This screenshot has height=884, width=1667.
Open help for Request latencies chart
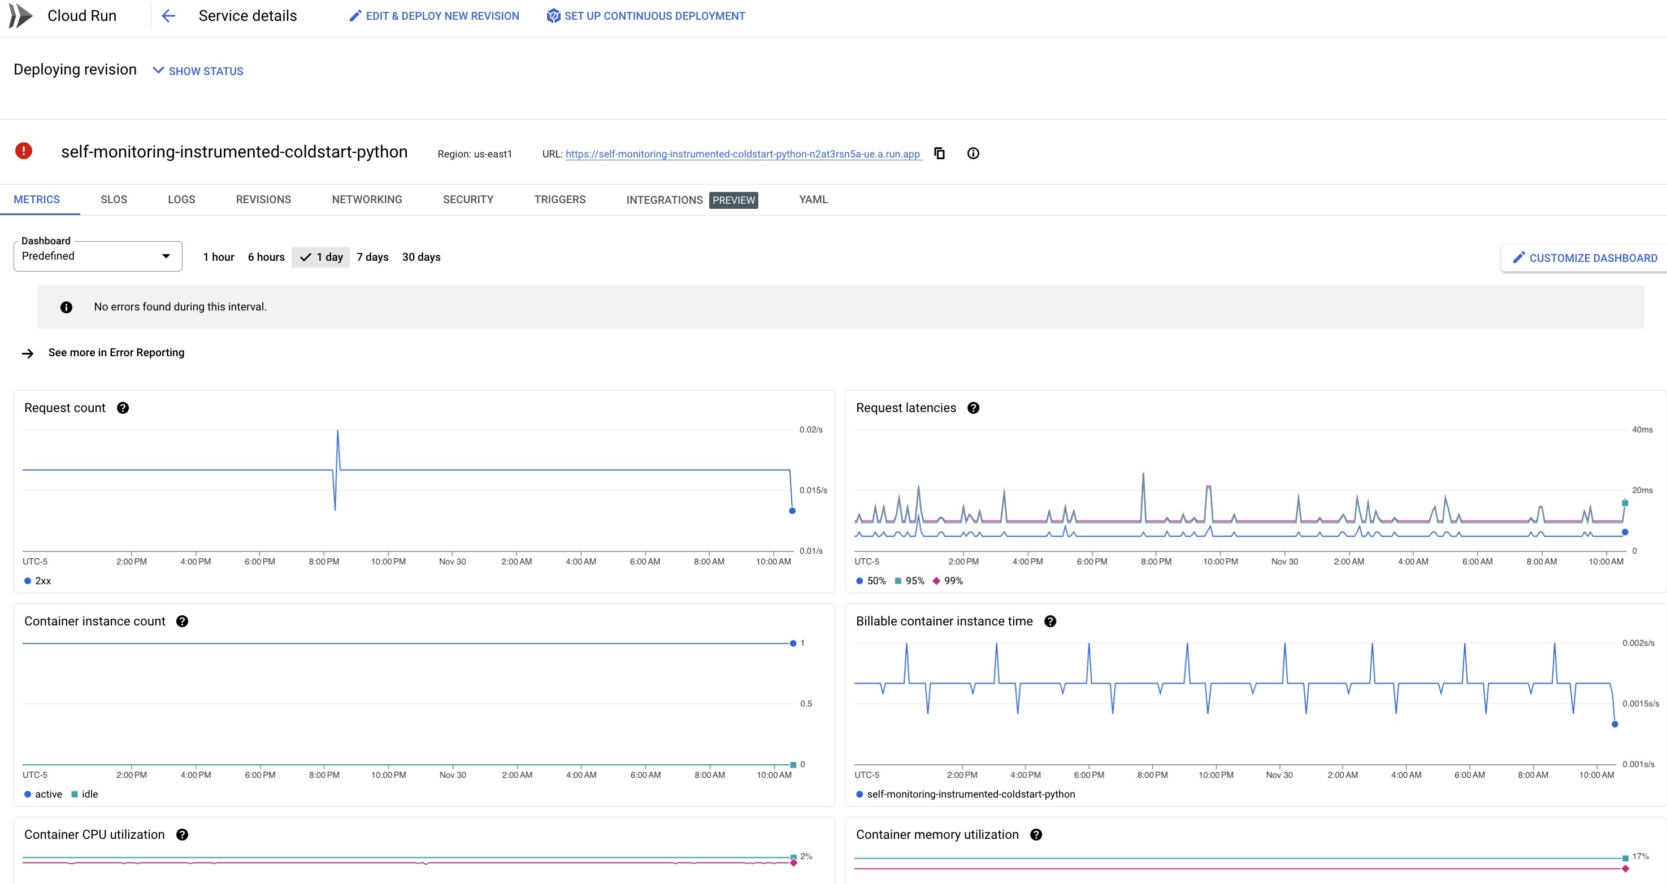[x=973, y=408]
